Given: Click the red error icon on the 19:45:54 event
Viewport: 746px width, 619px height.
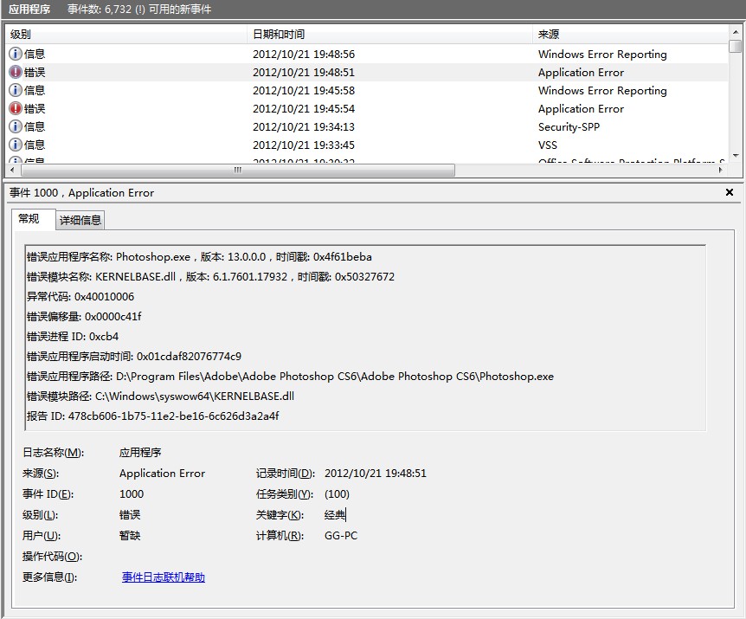Looking at the screenshot, I should point(16,108).
